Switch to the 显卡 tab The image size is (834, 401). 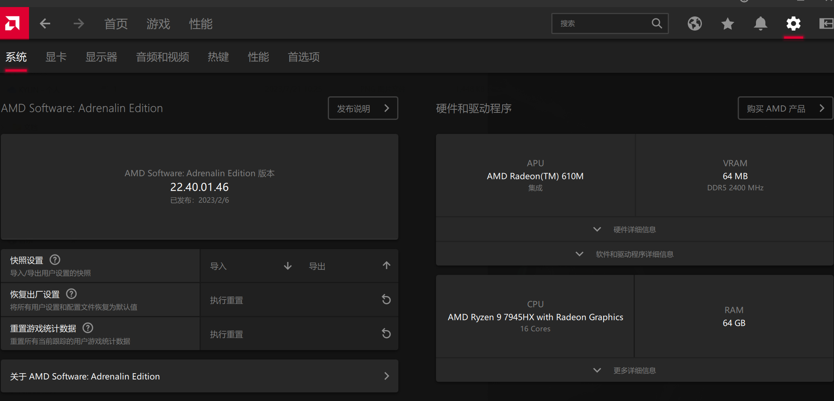(56, 57)
